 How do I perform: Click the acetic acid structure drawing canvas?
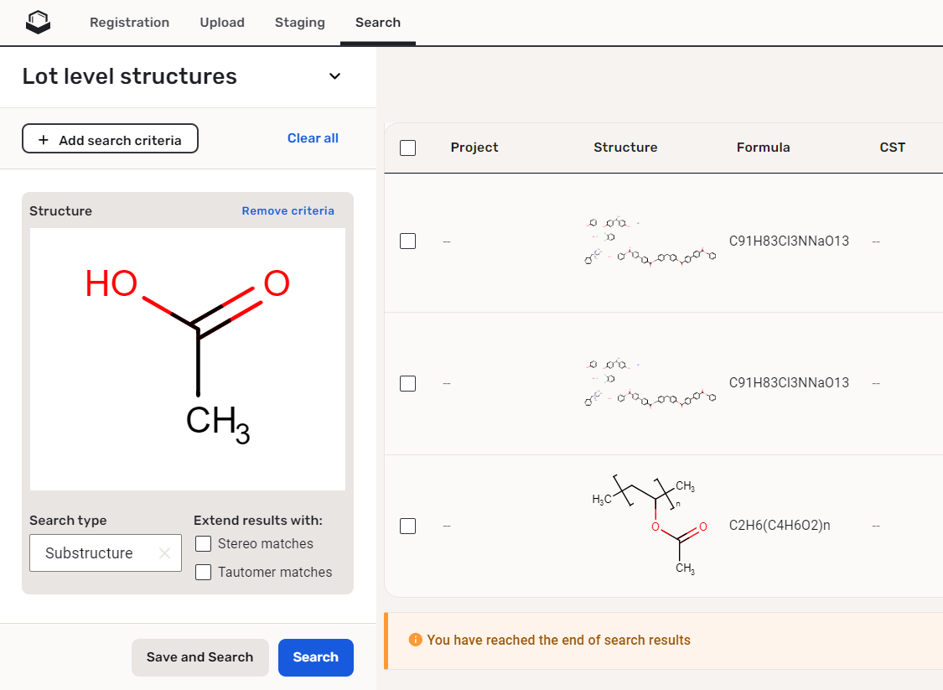[187, 359]
